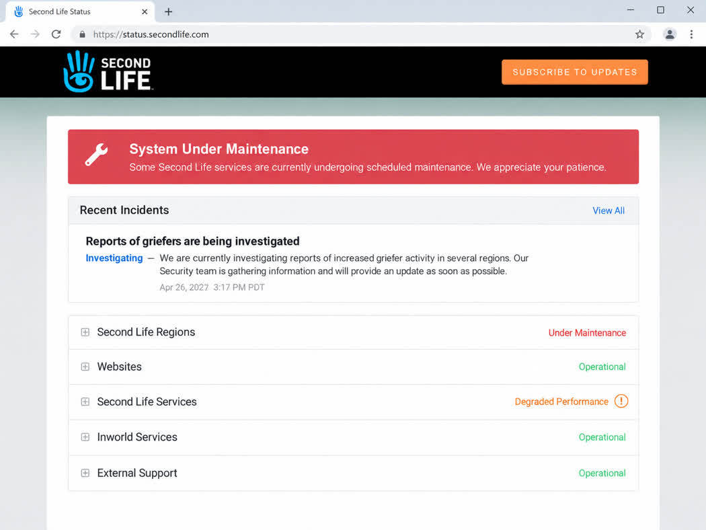Expand the Inworld Services group
This screenshot has height=530, width=706.
[85, 437]
